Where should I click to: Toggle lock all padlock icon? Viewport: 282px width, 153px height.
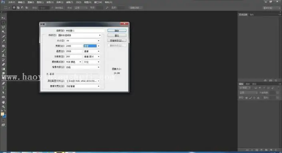pyautogui.click(x=258, y=98)
